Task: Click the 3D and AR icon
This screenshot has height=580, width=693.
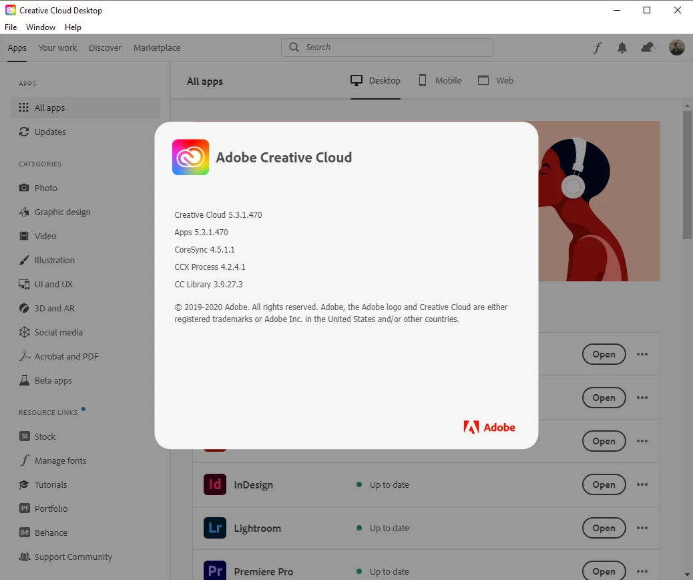Action: (24, 308)
